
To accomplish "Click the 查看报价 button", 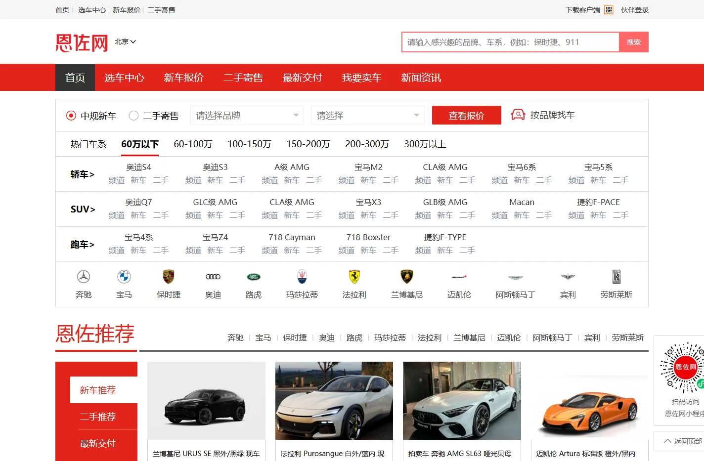I will 467,115.
